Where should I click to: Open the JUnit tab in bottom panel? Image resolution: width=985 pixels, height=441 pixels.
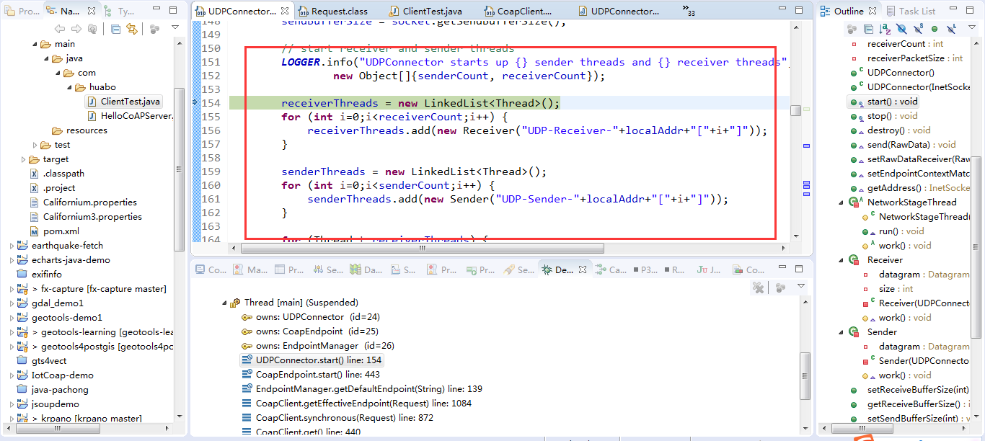[709, 269]
